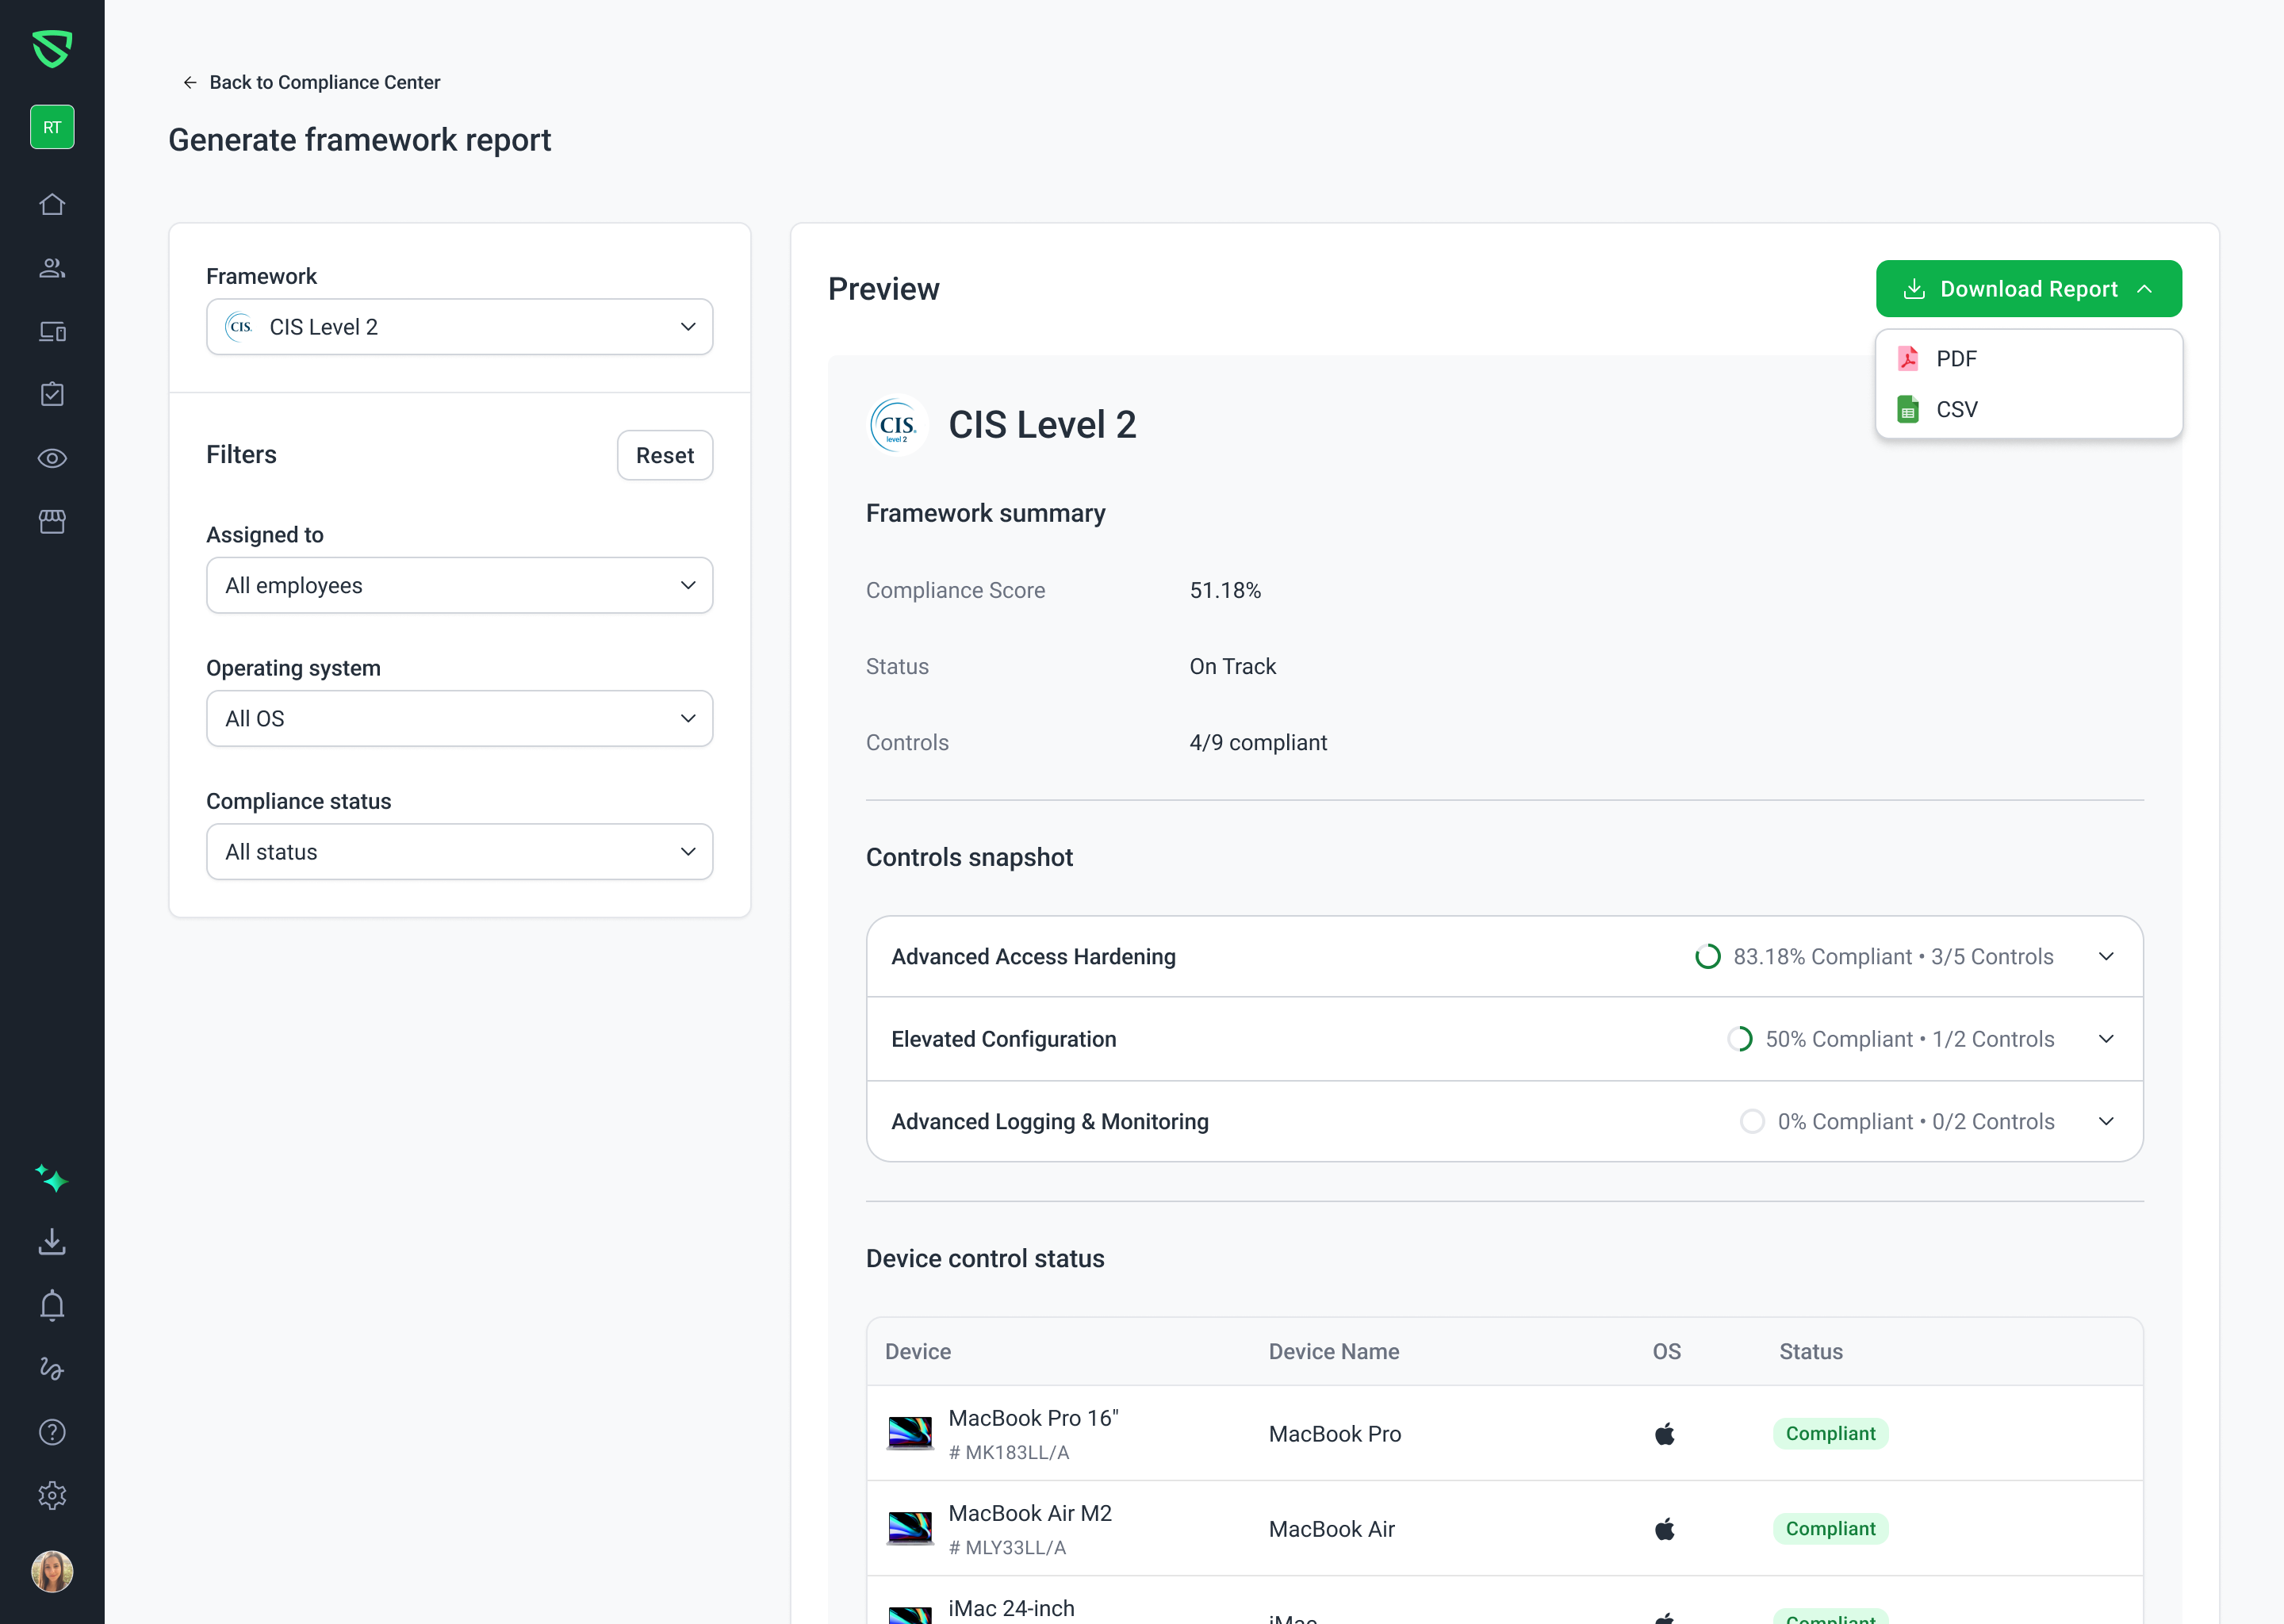The height and width of the screenshot is (1624, 2284).
Task: Click the 0% Compliant • 0/2 Controls text
Action: coord(1915,1122)
